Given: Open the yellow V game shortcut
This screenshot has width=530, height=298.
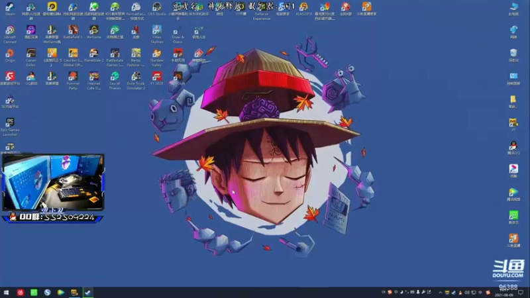Looking at the screenshot, I should pos(52,58).
